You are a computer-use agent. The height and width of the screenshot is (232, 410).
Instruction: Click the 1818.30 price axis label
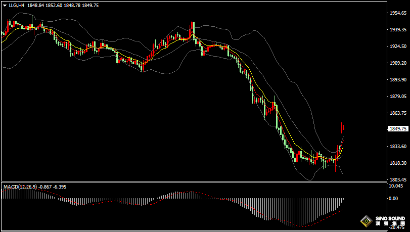(397, 163)
